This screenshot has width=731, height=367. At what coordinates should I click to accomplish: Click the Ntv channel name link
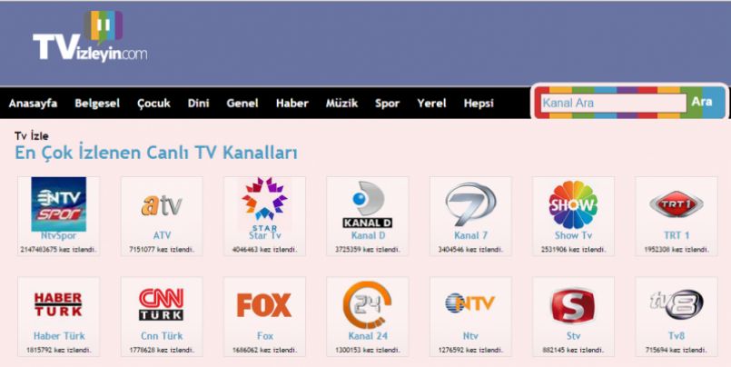point(470,336)
